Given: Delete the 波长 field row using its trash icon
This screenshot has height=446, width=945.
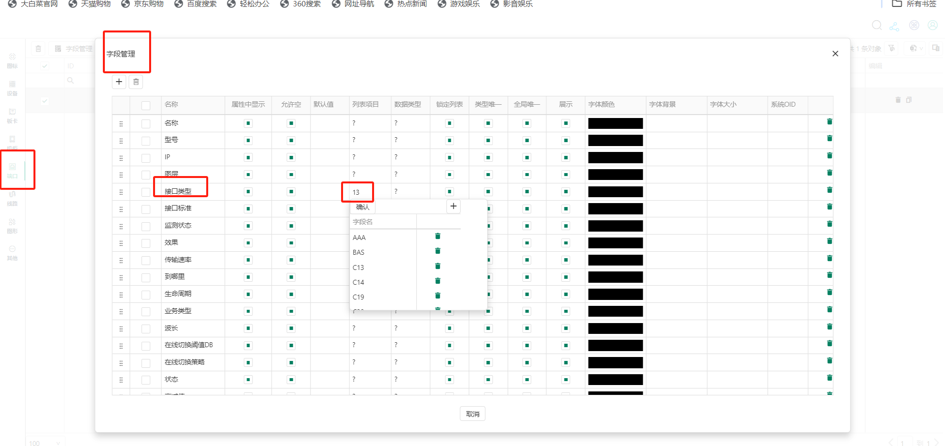Looking at the screenshot, I should tap(829, 327).
